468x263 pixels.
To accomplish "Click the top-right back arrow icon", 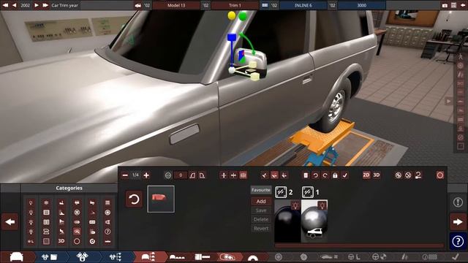I will 463,5.
